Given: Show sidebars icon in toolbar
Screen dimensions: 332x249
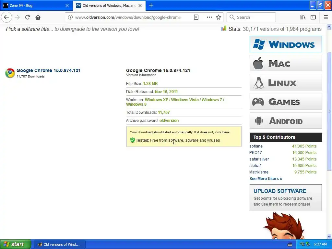Looking at the screenshot, I should click(313, 17).
